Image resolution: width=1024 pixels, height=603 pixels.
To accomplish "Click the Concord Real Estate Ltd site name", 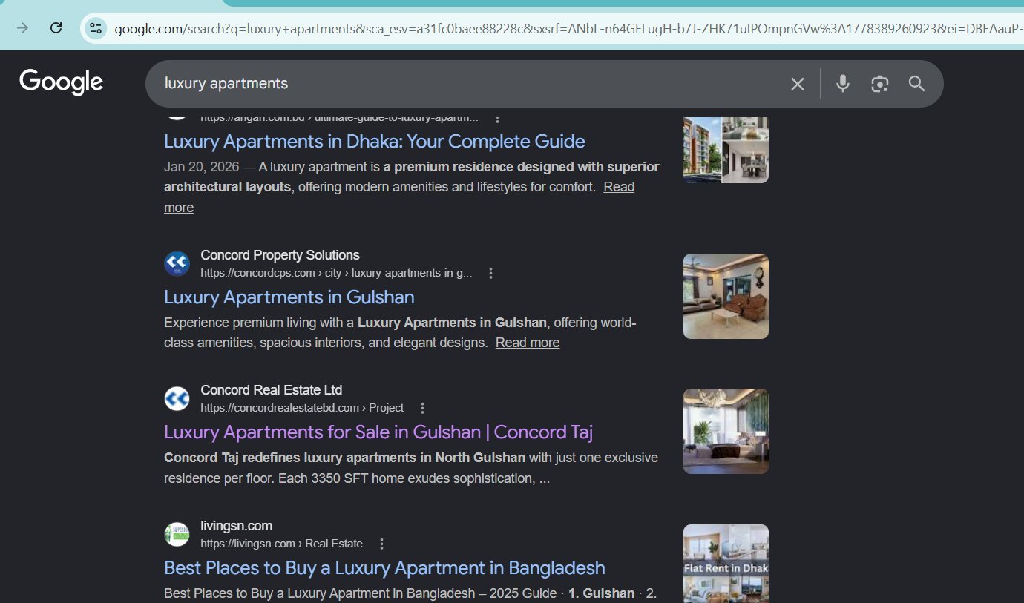I will pos(271,390).
